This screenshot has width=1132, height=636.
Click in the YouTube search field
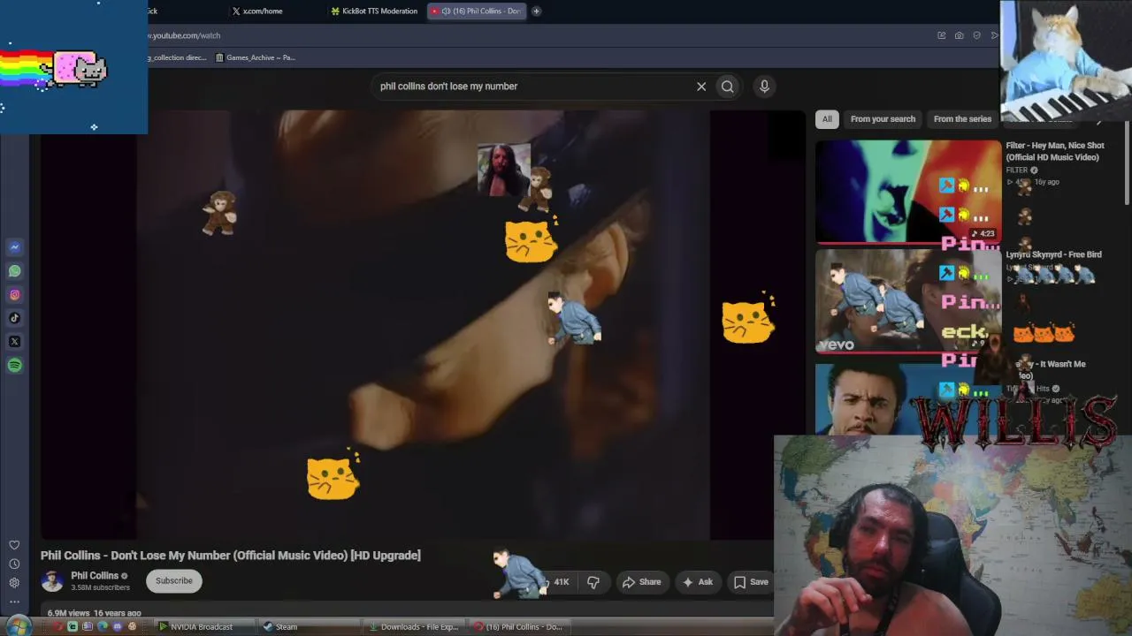[534, 87]
